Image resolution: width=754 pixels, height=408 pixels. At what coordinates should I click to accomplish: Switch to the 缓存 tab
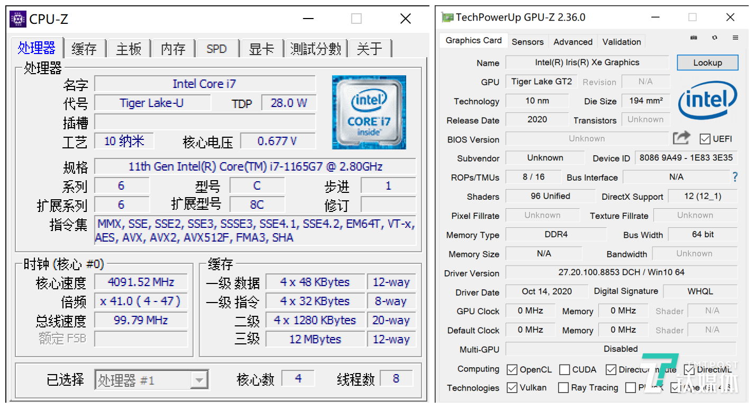(84, 49)
